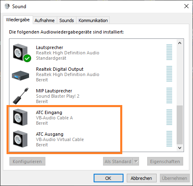Image resolution: width=193 pixels, height=186 pixels.
Task: Click the Abbrechen button
Action: (141, 178)
